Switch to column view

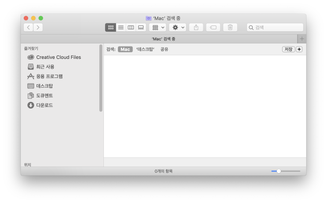point(131,27)
